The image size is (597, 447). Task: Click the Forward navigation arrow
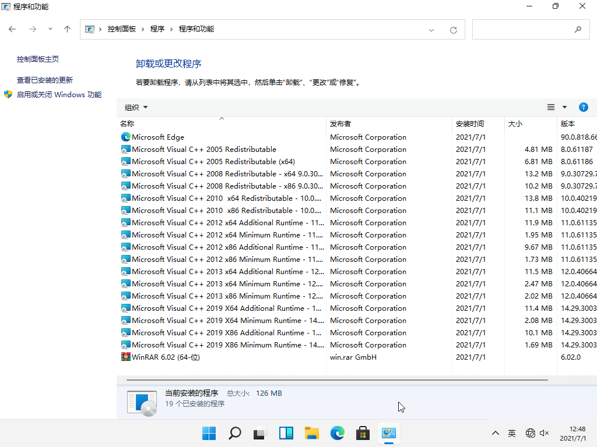point(33,29)
